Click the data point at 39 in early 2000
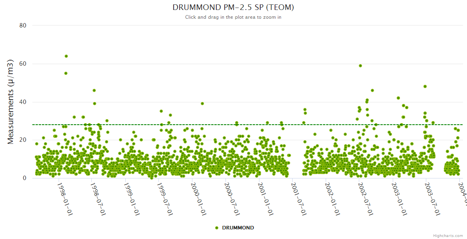This screenshot has width=467, height=239. click(202, 104)
